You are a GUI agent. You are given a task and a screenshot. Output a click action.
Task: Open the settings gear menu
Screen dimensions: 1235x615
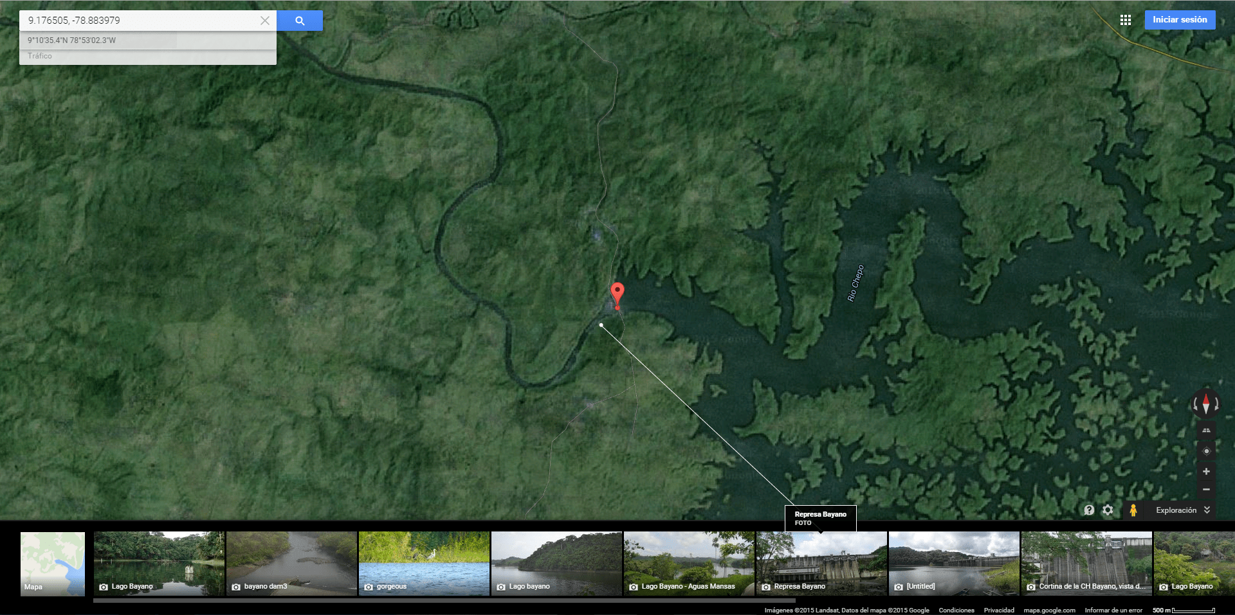[x=1108, y=510]
